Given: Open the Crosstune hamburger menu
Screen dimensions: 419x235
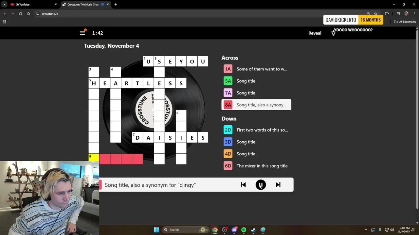Looking at the screenshot, I should click(82, 33).
